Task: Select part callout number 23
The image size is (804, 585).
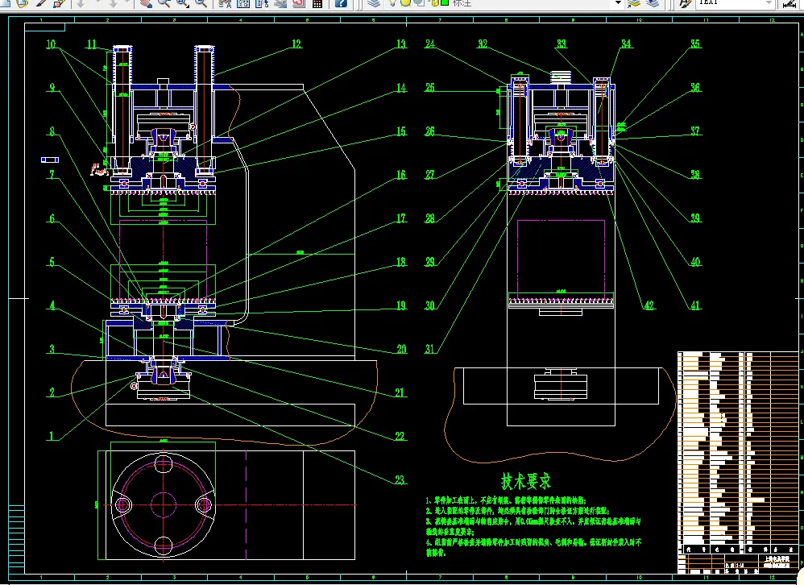Action: 400,480
